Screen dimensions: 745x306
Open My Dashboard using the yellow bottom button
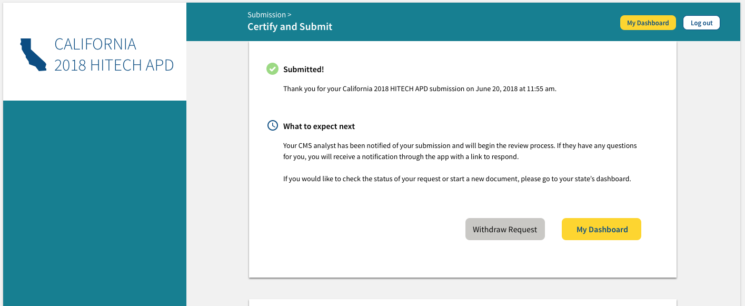[601, 229]
